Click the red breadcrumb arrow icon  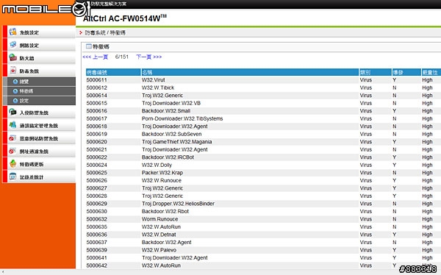click(x=80, y=33)
